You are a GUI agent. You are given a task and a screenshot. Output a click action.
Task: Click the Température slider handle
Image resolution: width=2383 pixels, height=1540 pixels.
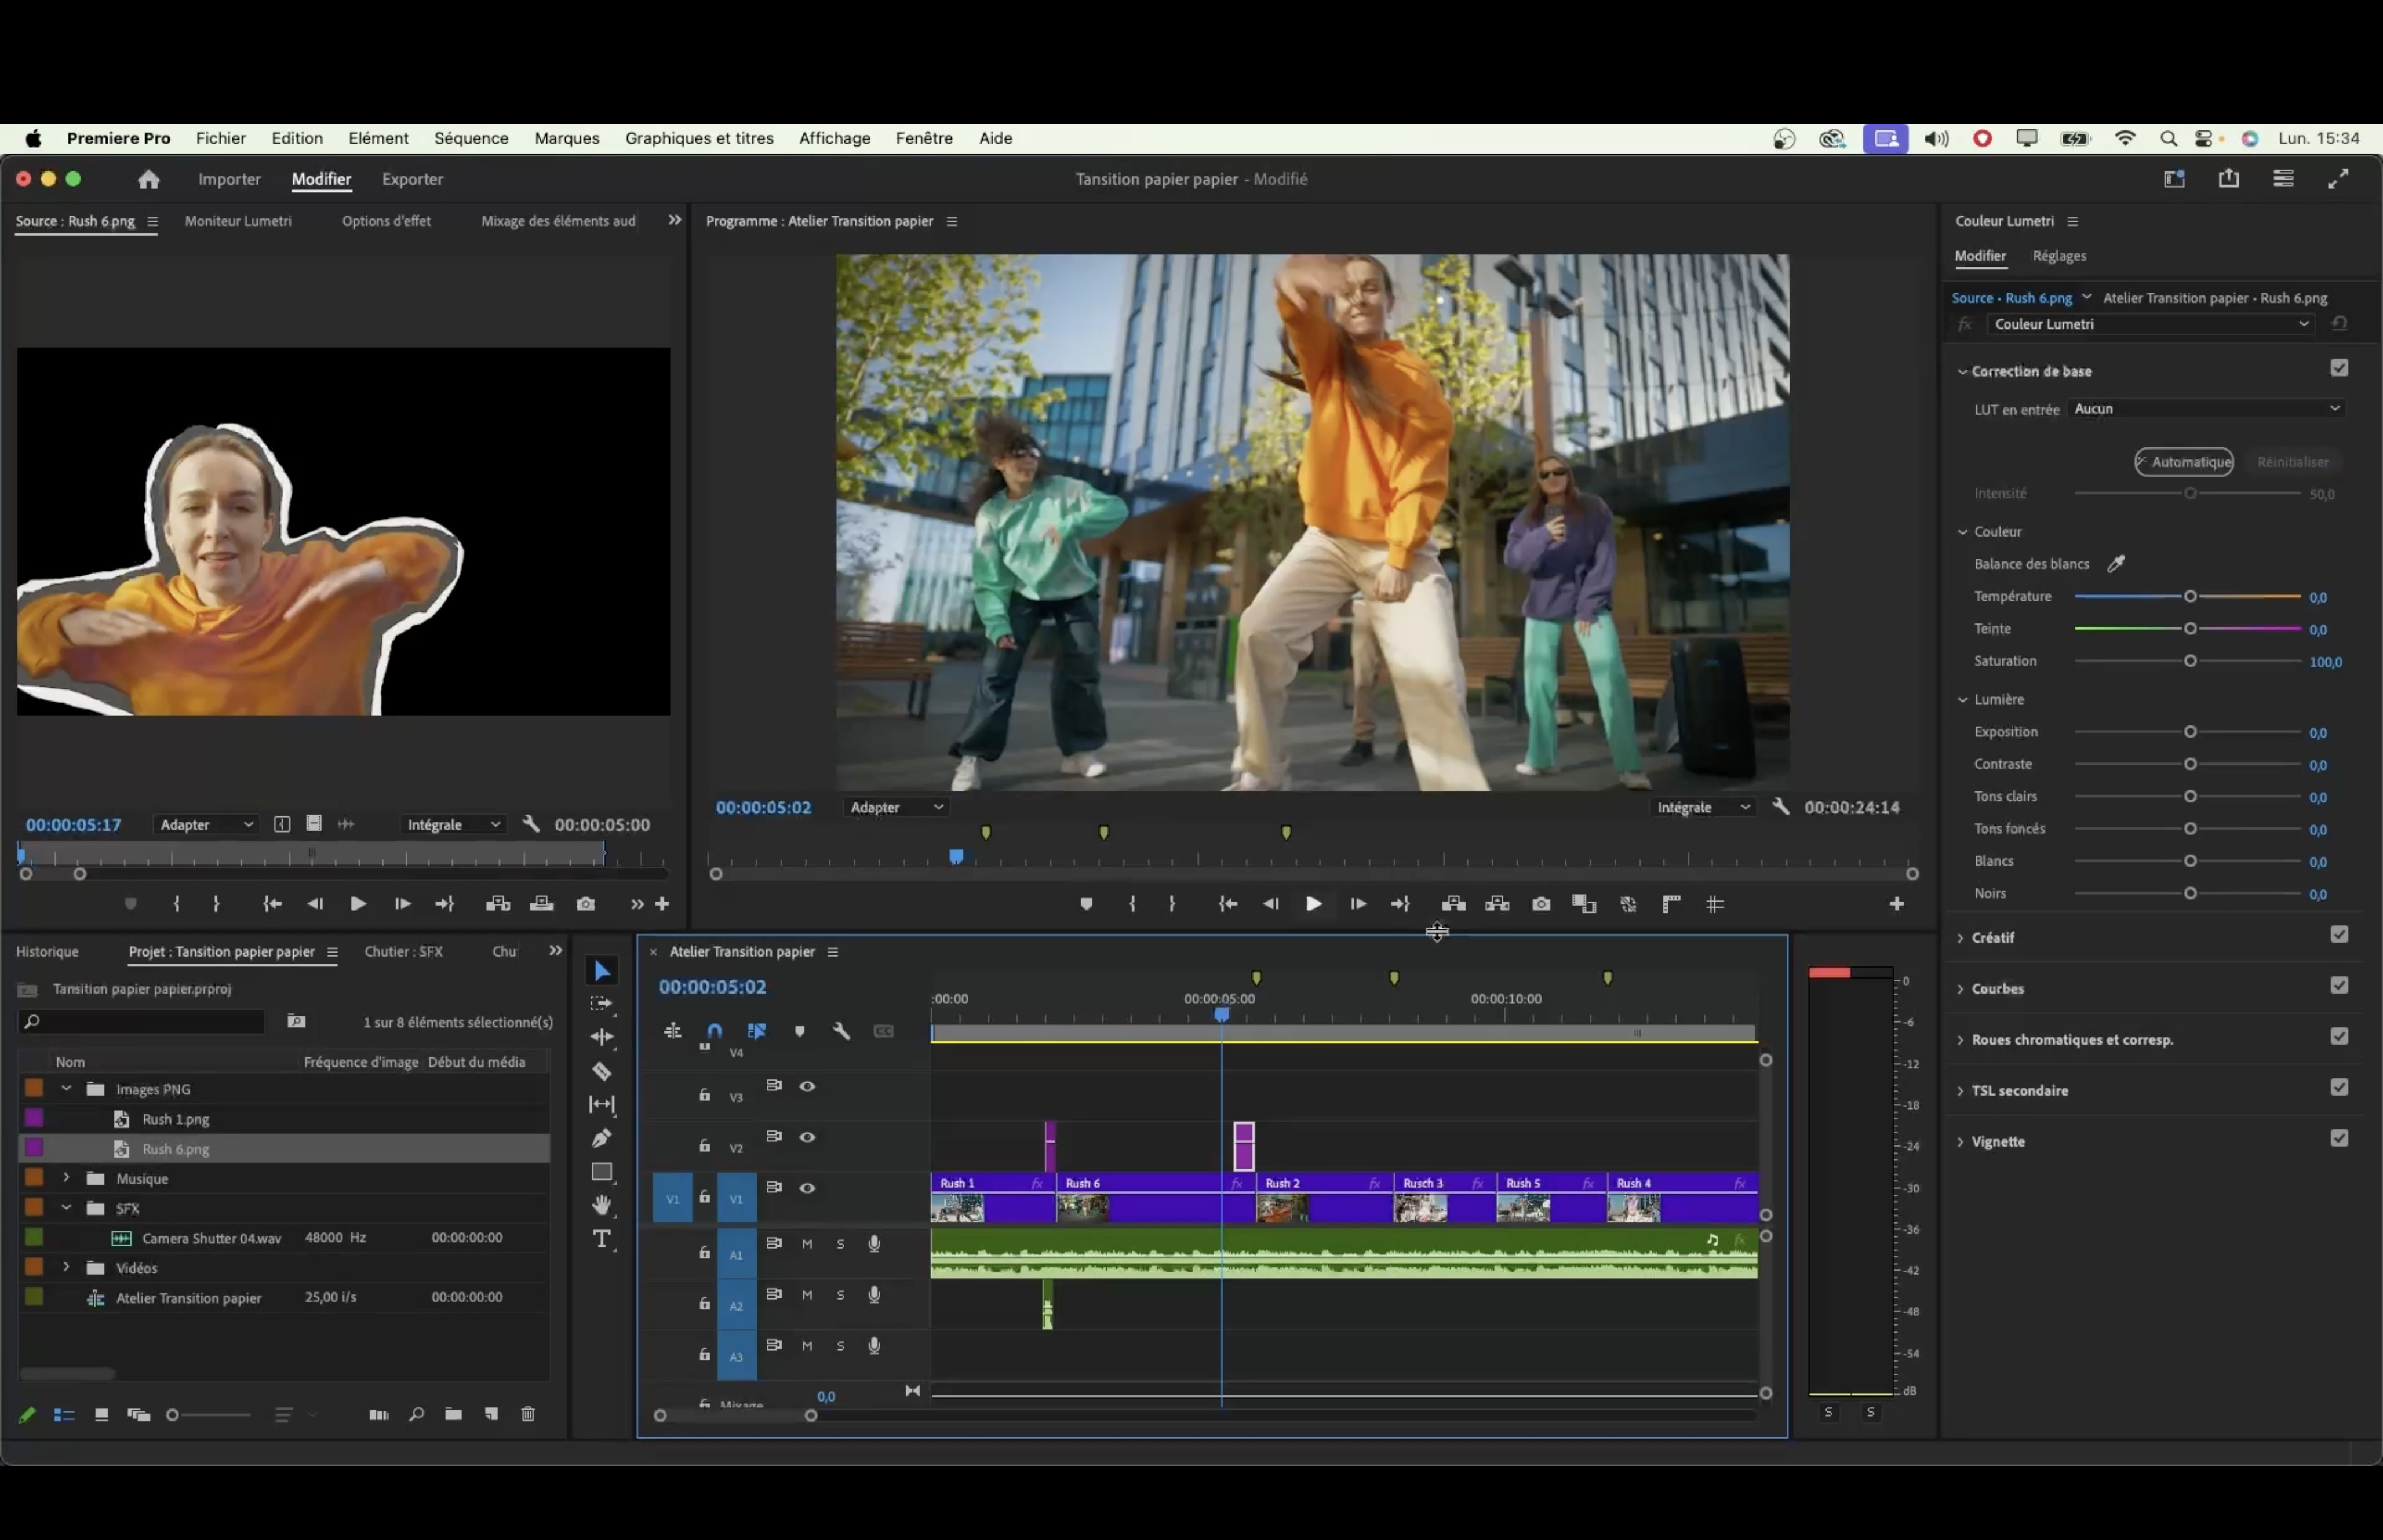[2190, 597]
